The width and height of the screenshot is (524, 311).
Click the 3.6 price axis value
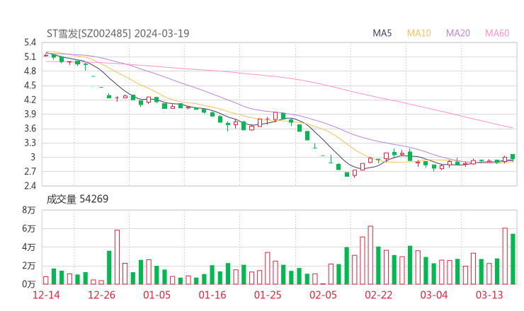click(30, 129)
